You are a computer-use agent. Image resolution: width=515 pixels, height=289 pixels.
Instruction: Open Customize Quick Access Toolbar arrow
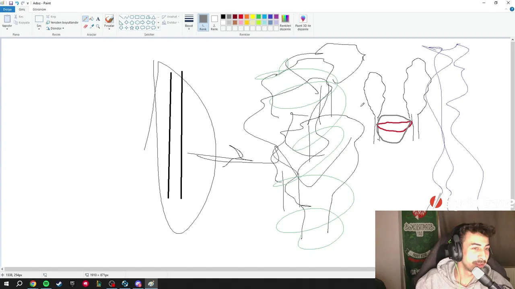click(28, 3)
